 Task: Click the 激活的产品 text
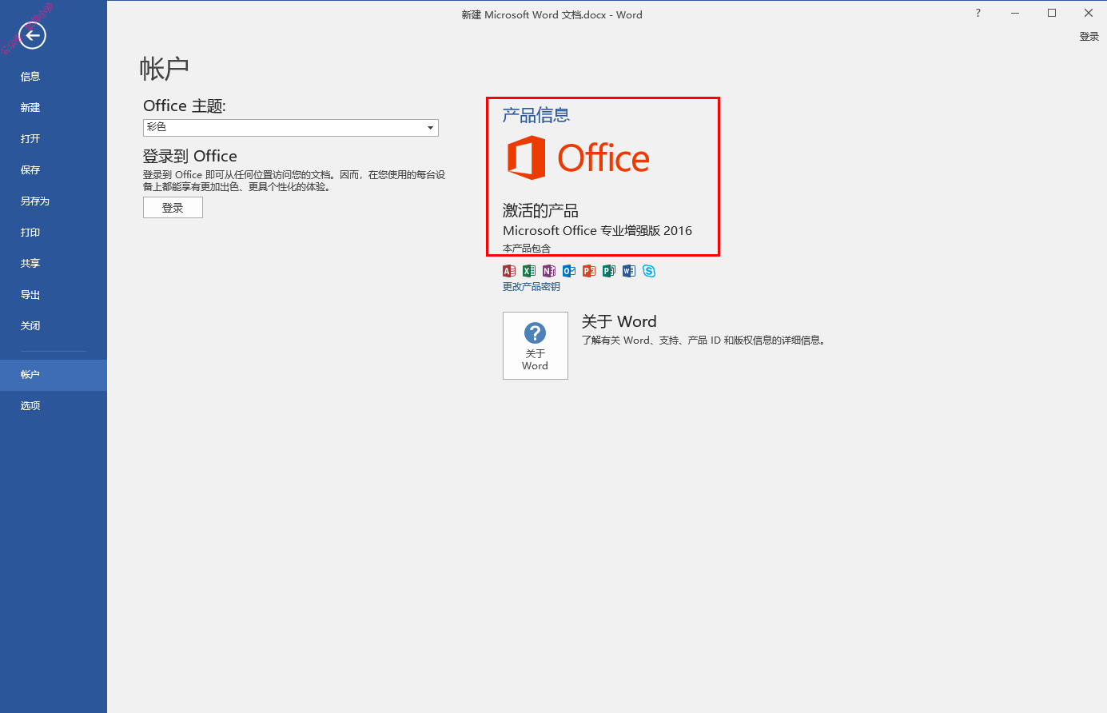[540, 211]
